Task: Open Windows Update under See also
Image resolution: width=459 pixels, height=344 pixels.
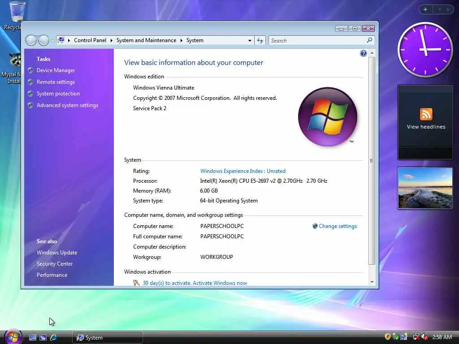Action: tap(57, 253)
